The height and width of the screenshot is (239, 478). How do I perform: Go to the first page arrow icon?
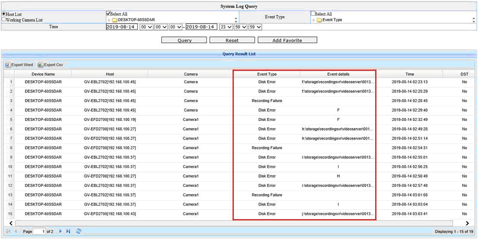pos(8,231)
